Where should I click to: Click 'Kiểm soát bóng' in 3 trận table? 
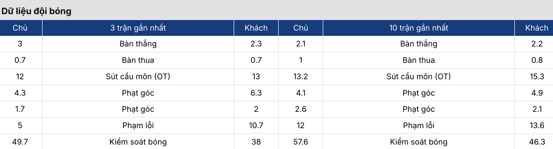pyautogui.click(x=138, y=142)
